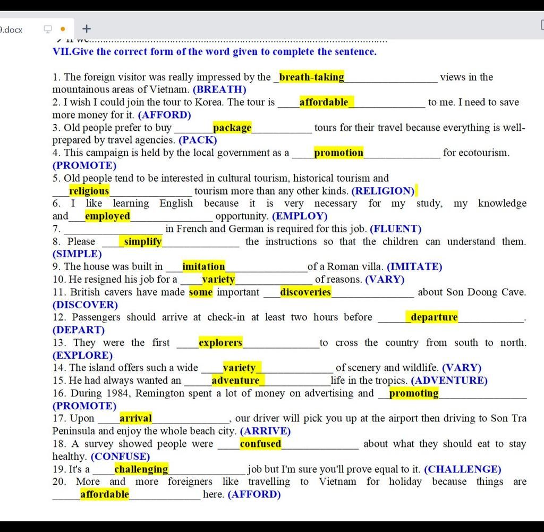Viewport: 544px width, 532px height.
Task: Click the cue word "(IMITATE)"
Action: pyautogui.click(x=414, y=266)
